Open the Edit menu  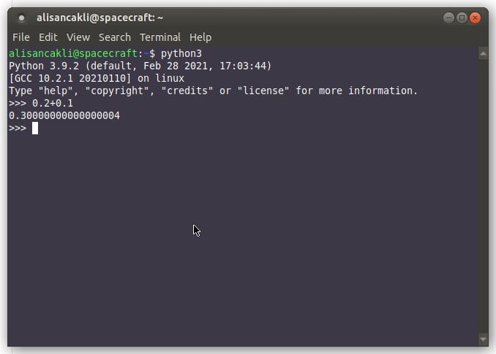pos(48,37)
